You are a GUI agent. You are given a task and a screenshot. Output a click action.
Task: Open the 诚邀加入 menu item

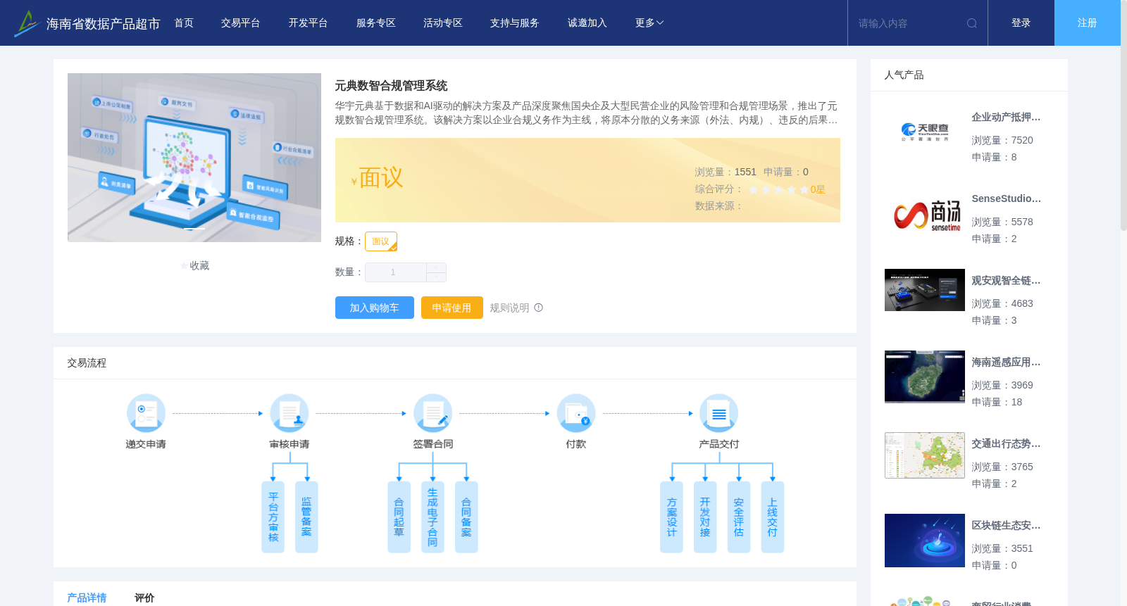pyautogui.click(x=587, y=23)
